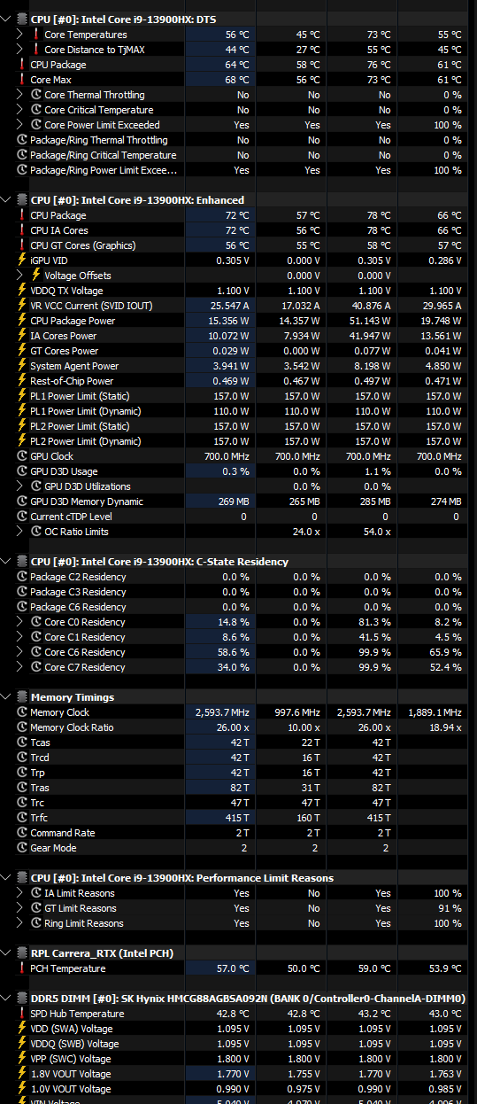
Task: Click the PL1 Power Limit (Static) icon
Action: coord(22,396)
